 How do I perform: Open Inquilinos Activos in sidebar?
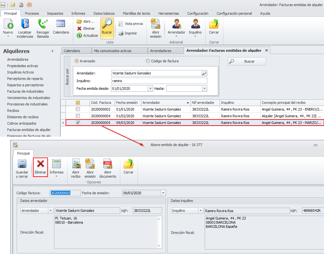(x=20, y=72)
